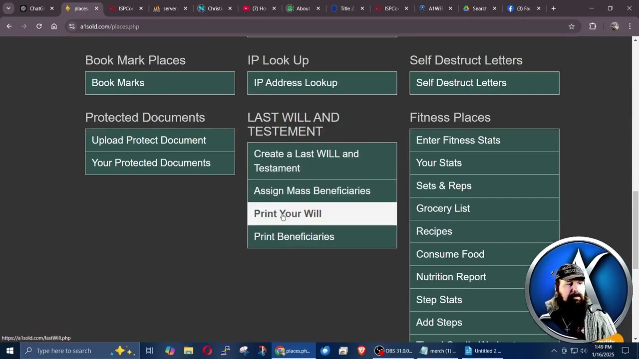Viewport: 639px width, 359px height.
Task: Open a new browser tab
Action: pos(553,8)
